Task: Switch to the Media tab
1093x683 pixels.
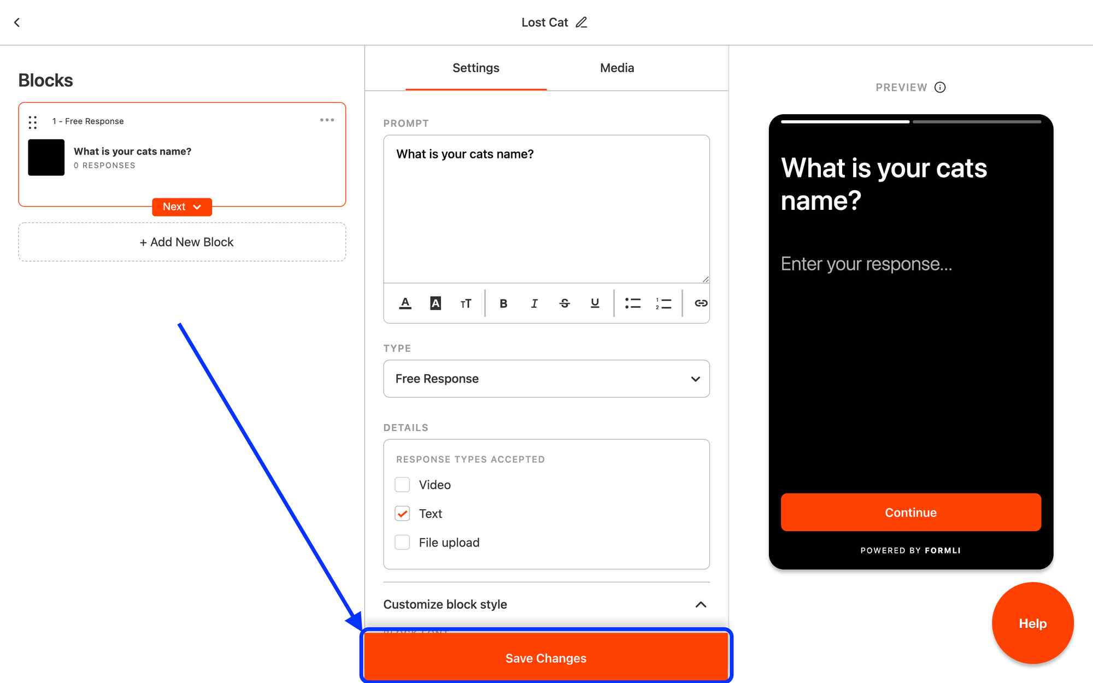Action: coord(616,68)
